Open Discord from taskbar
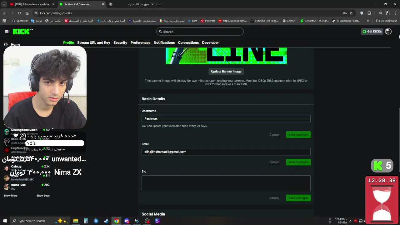 click(127, 221)
